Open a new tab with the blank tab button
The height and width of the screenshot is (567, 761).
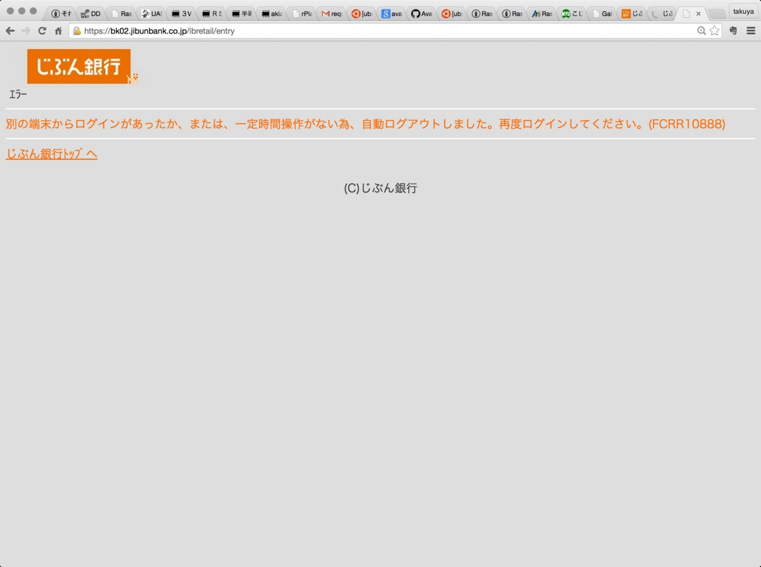717,14
